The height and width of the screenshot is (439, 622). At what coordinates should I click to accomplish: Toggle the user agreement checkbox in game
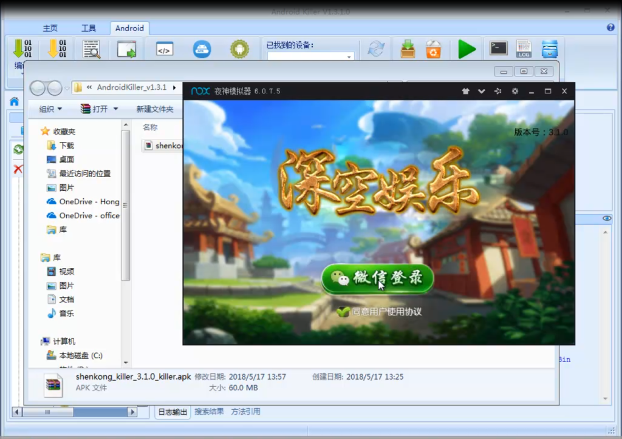[343, 312]
